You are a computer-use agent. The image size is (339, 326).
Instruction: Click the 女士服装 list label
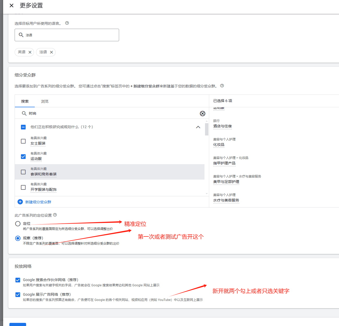(38, 143)
